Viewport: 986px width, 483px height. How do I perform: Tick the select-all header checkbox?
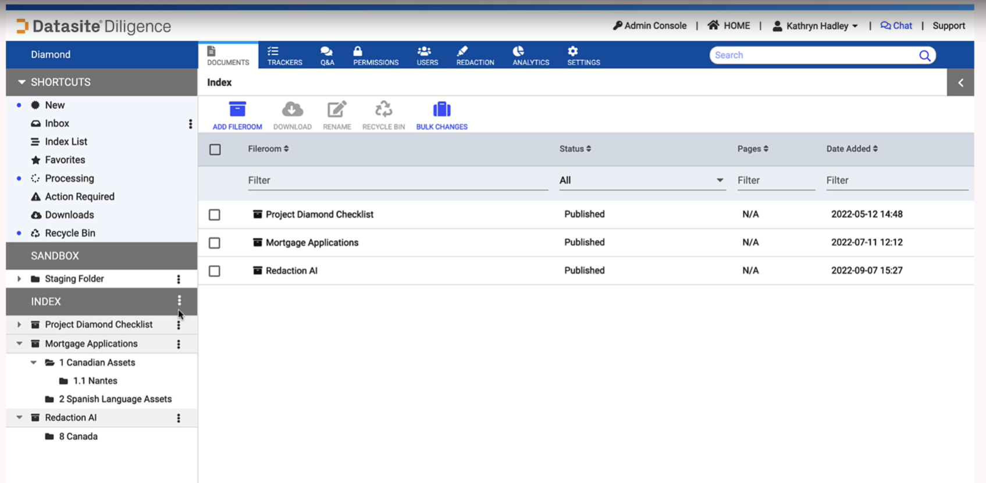pyautogui.click(x=215, y=149)
